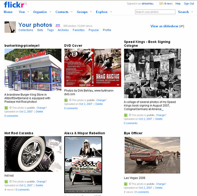The width and height of the screenshot is (197, 196).
Task: Change privacy of Speed Kings photo
Action: pyautogui.click(x=161, y=115)
